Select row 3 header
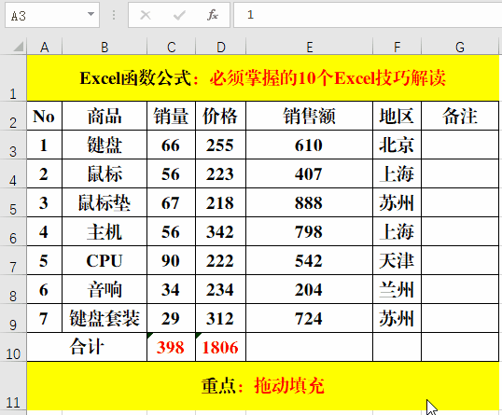502x415 pixels. (13, 145)
